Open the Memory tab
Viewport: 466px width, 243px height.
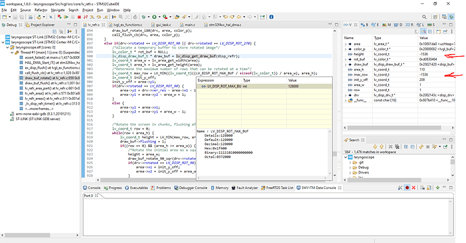(x=219, y=188)
